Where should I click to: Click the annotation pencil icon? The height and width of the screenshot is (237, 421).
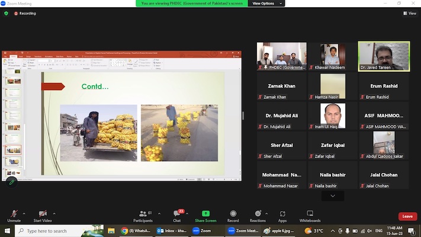[11, 182]
